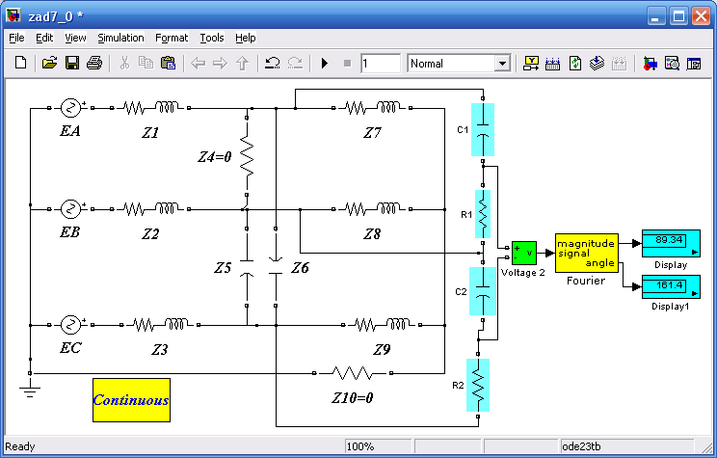Open the File menu

16,38
